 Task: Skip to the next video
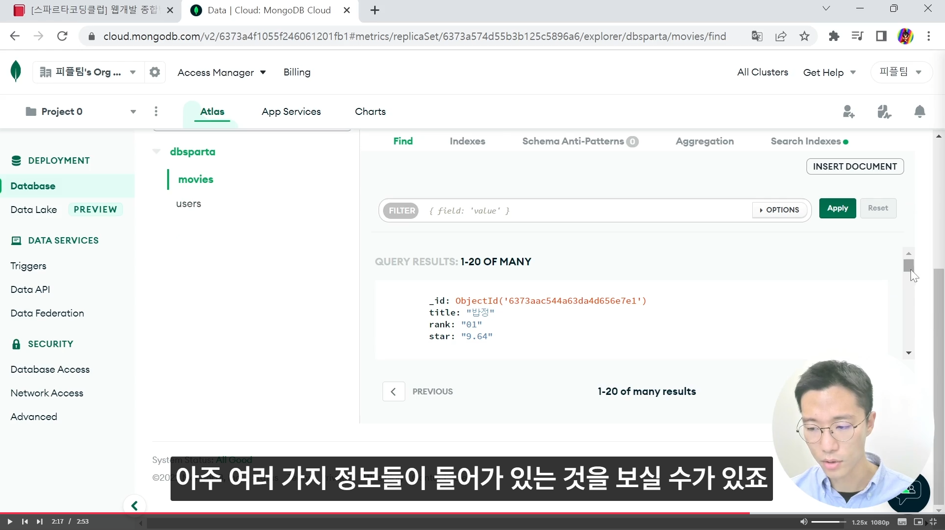coord(40,522)
